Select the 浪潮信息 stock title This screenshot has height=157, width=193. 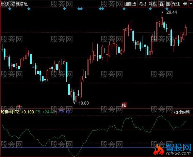pos(19,4)
